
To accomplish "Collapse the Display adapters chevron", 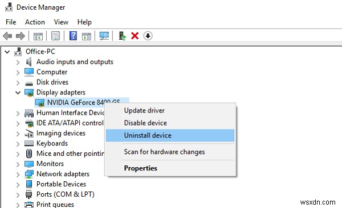I will tap(18, 93).
